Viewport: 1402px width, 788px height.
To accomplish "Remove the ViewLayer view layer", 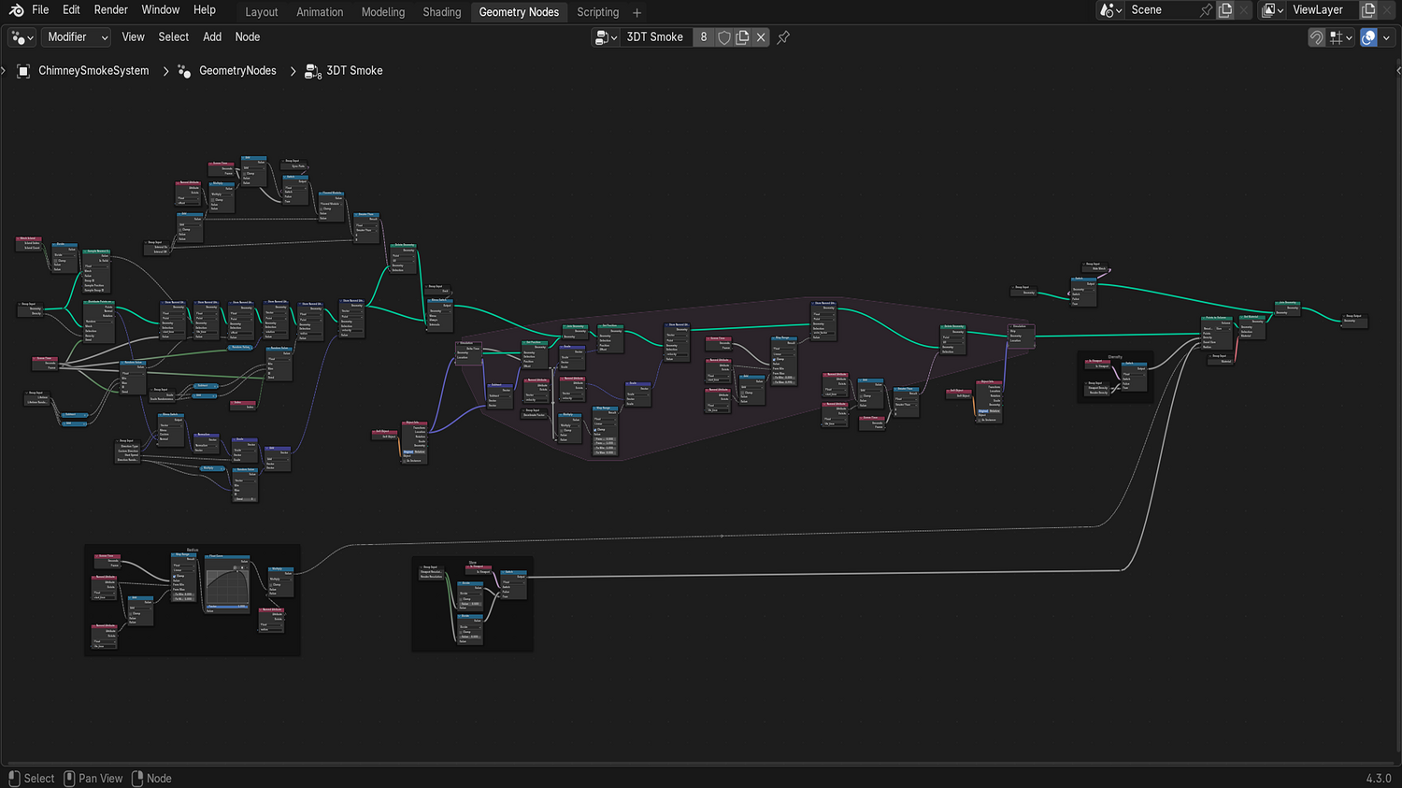I will (1387, 10).
